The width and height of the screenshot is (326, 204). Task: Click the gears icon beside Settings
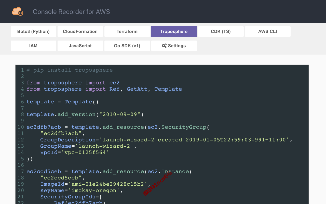pyautogui.click(x=164, y=46)
